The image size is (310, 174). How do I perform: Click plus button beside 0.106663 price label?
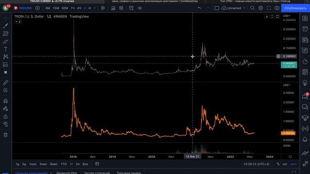point(279,56)
